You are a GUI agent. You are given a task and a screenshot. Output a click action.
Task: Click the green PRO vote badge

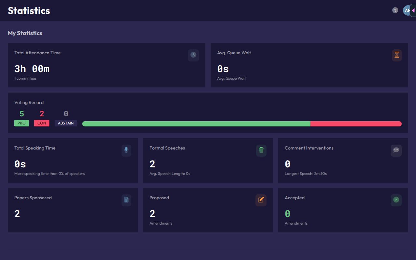point(21,123)
